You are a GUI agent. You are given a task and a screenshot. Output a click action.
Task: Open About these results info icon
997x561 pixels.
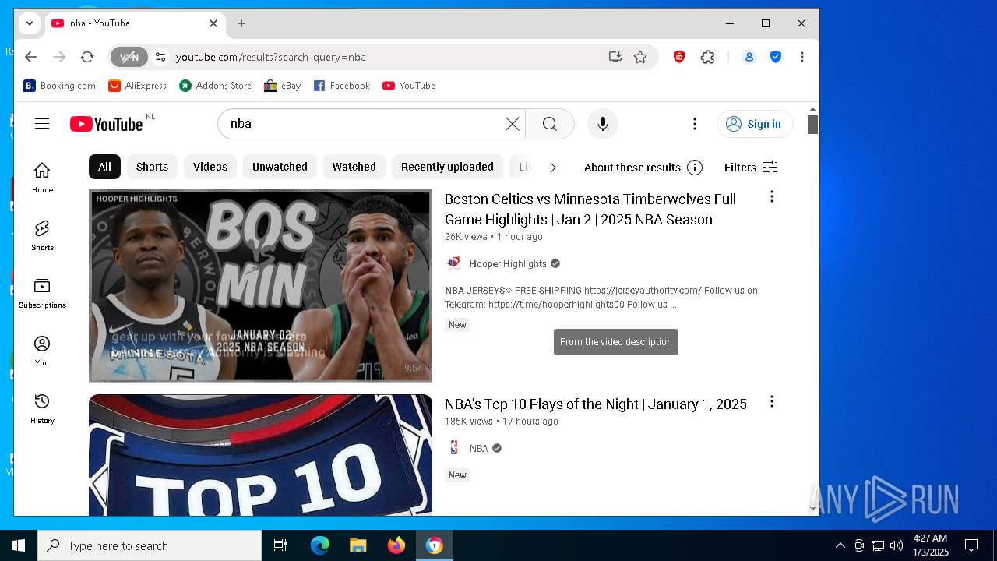(695, 168)
